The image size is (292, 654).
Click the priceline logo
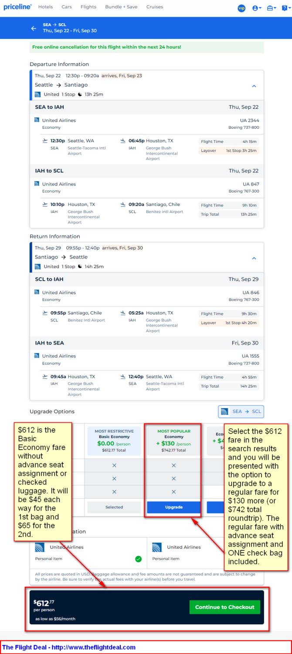pyautogui.click(x=17, y=7)
